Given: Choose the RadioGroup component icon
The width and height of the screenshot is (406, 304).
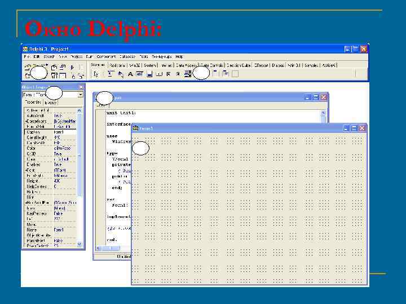Looking at the screenshot, I should [x=226, y=74].
